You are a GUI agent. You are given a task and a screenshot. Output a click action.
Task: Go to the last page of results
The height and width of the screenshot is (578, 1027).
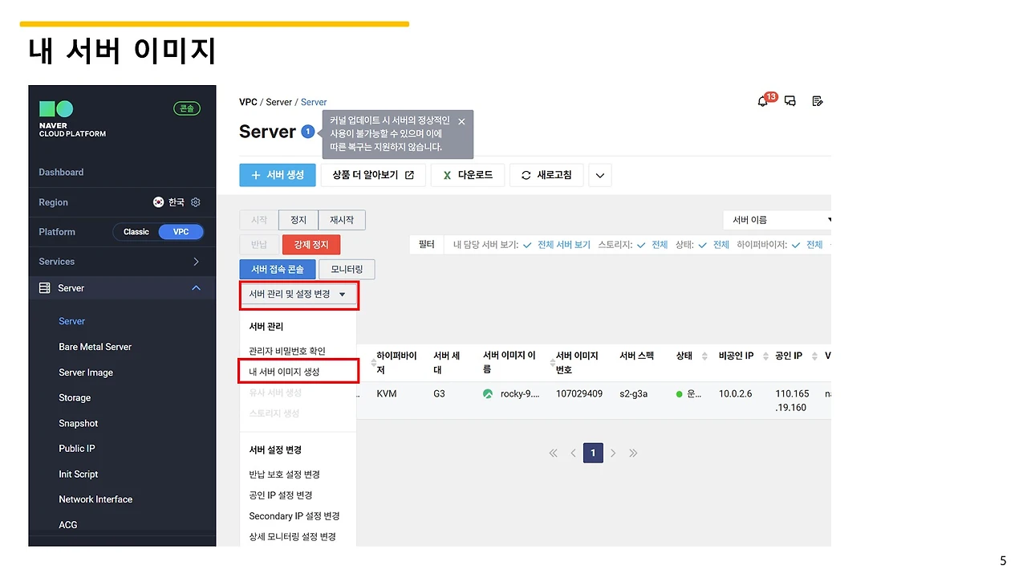[x=633, y=453]
